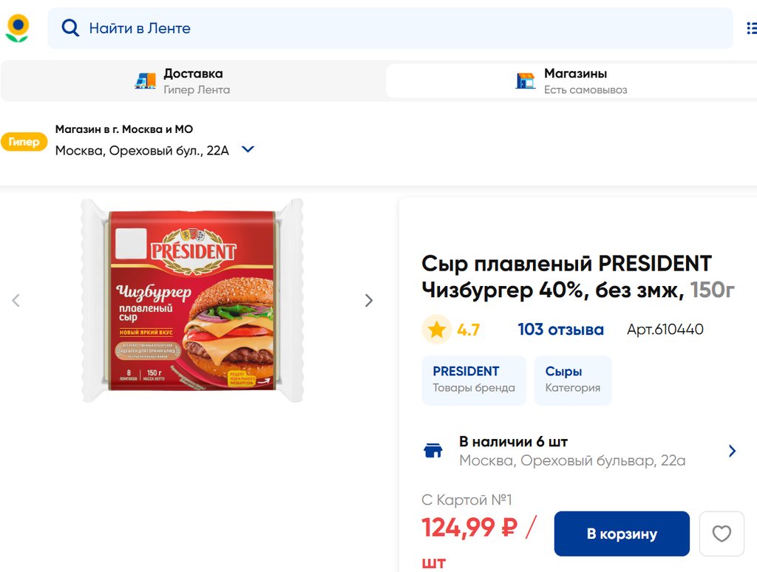Click the yellow rating star icon

437,330
